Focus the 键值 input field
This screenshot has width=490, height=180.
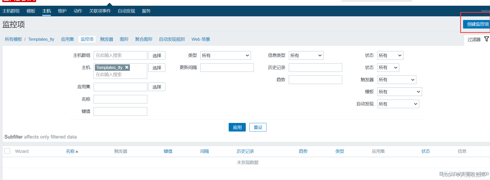[120, 111]
